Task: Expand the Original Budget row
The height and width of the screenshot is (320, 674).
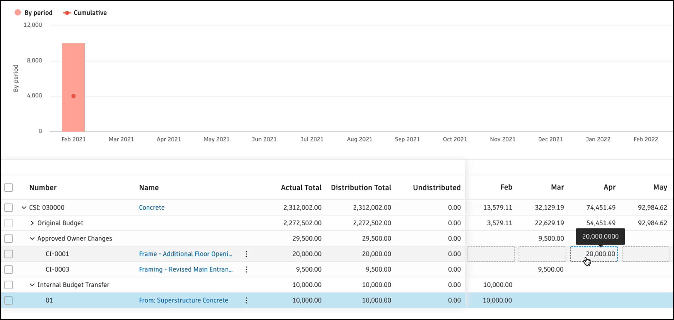Action: pos(32,223)
